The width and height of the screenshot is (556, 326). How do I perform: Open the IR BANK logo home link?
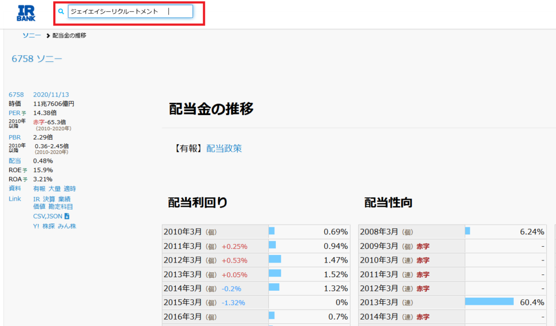pyautogui.click(x=26, y=14)
